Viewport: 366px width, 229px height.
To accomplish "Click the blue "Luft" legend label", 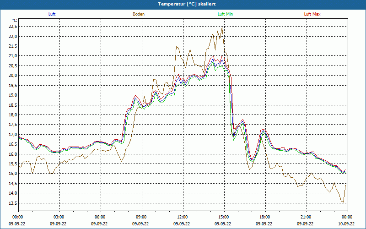I will [52, 14].
